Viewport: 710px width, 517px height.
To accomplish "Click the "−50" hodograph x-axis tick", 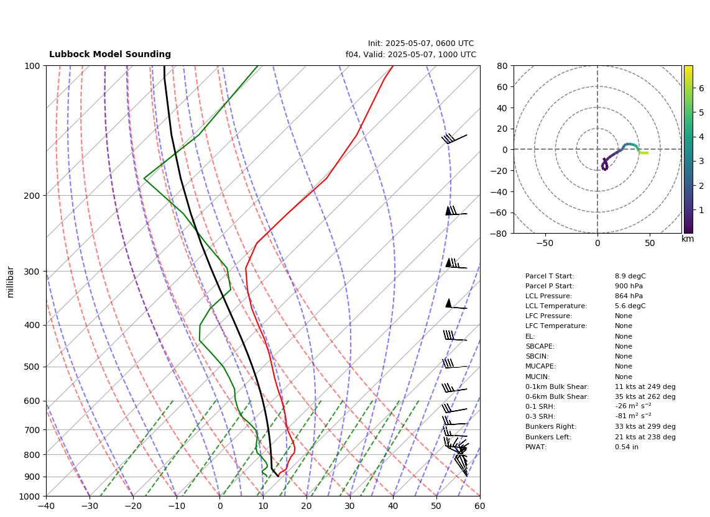I will point(545,243).
